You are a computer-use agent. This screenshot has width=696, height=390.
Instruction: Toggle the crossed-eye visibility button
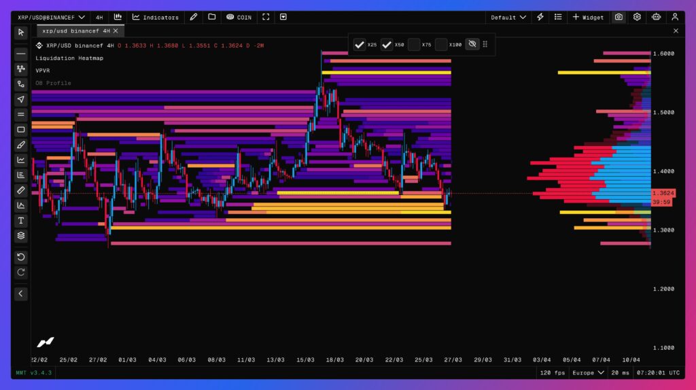click(x=472, y=44)
